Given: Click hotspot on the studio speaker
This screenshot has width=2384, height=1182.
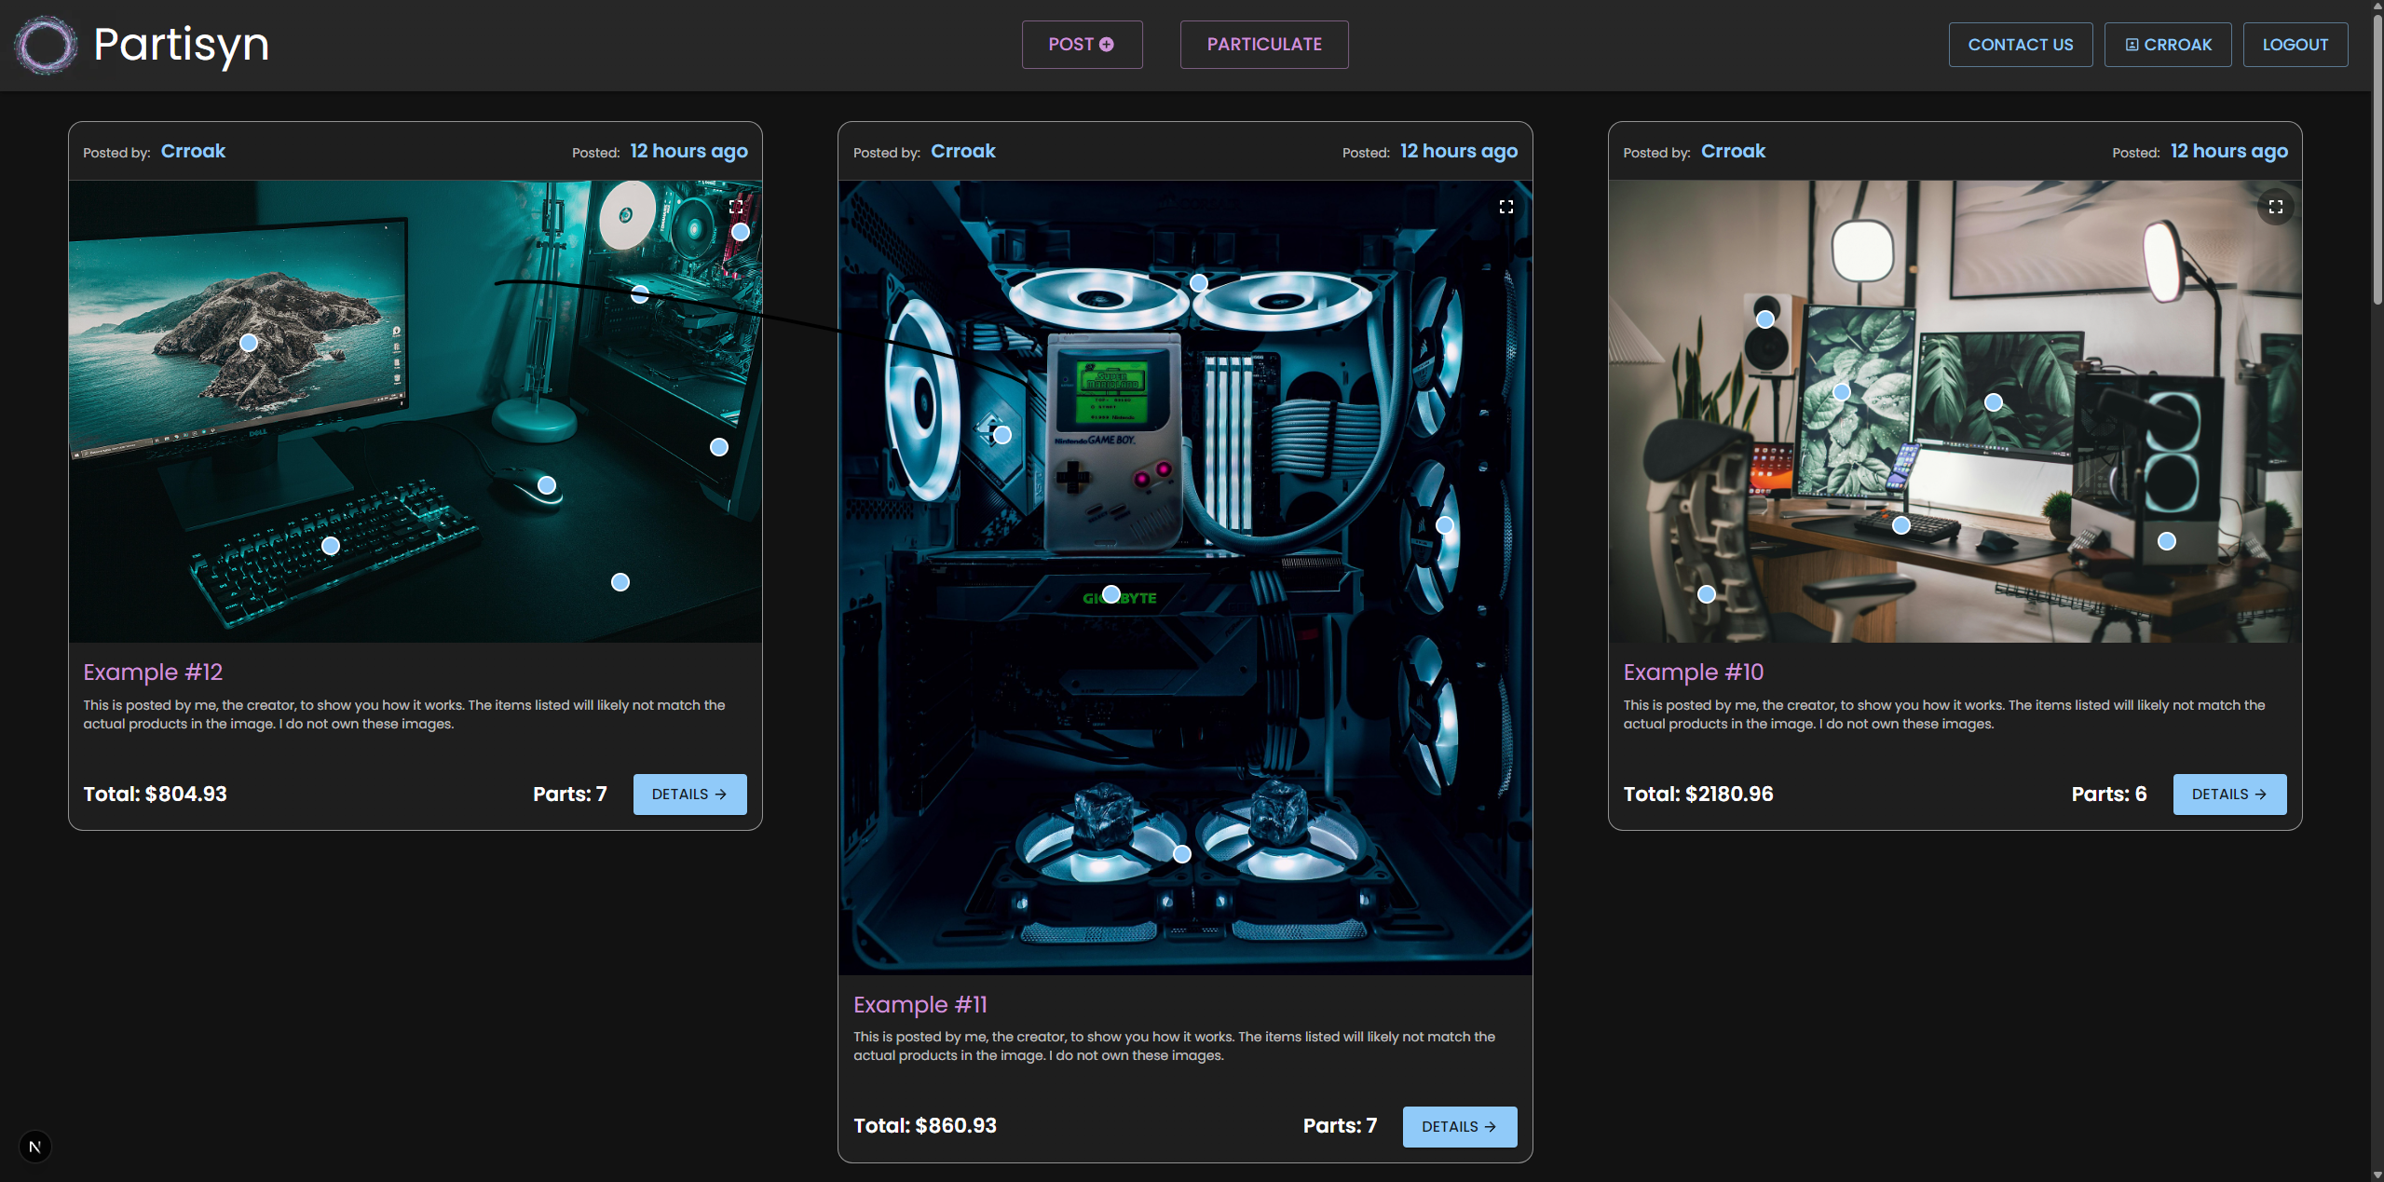Looking at the screenshot, I should 1765,319.
